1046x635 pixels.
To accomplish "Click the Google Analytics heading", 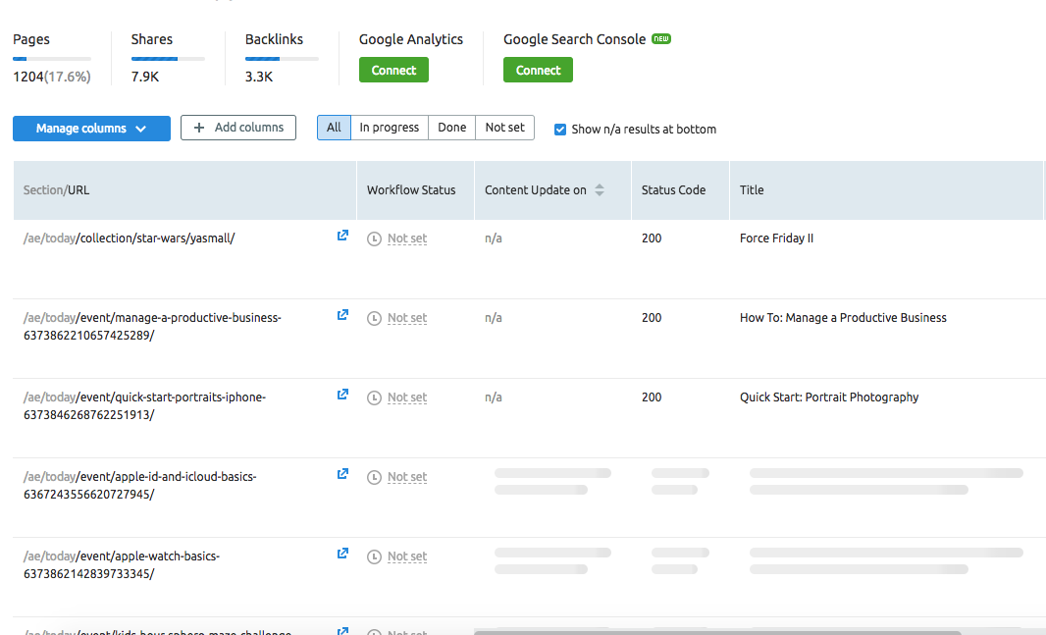I will (411, 39).
